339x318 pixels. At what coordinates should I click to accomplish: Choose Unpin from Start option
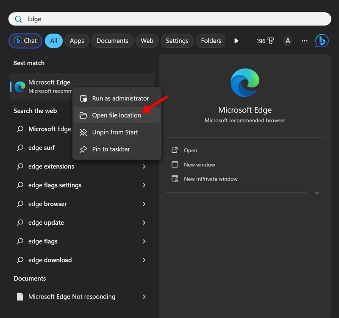tap(115, 132)
